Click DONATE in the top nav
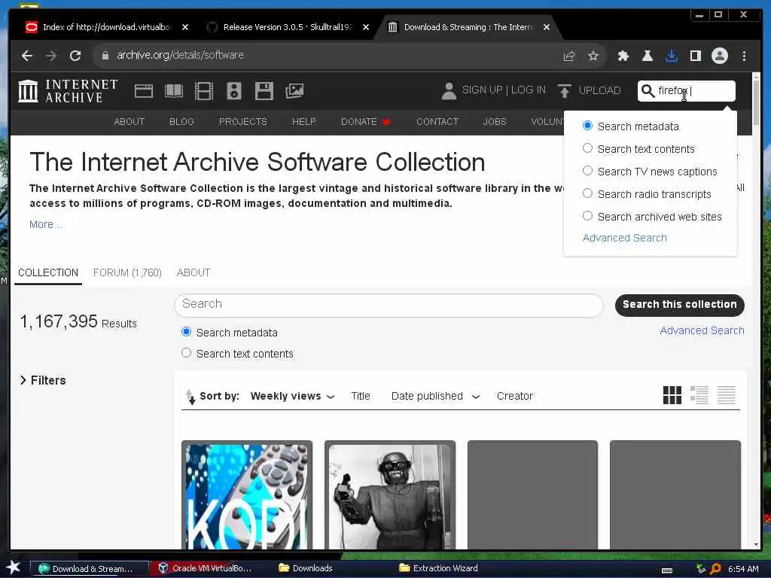The width and height of the screenshot is (771, 578). [x=365, y=122]
